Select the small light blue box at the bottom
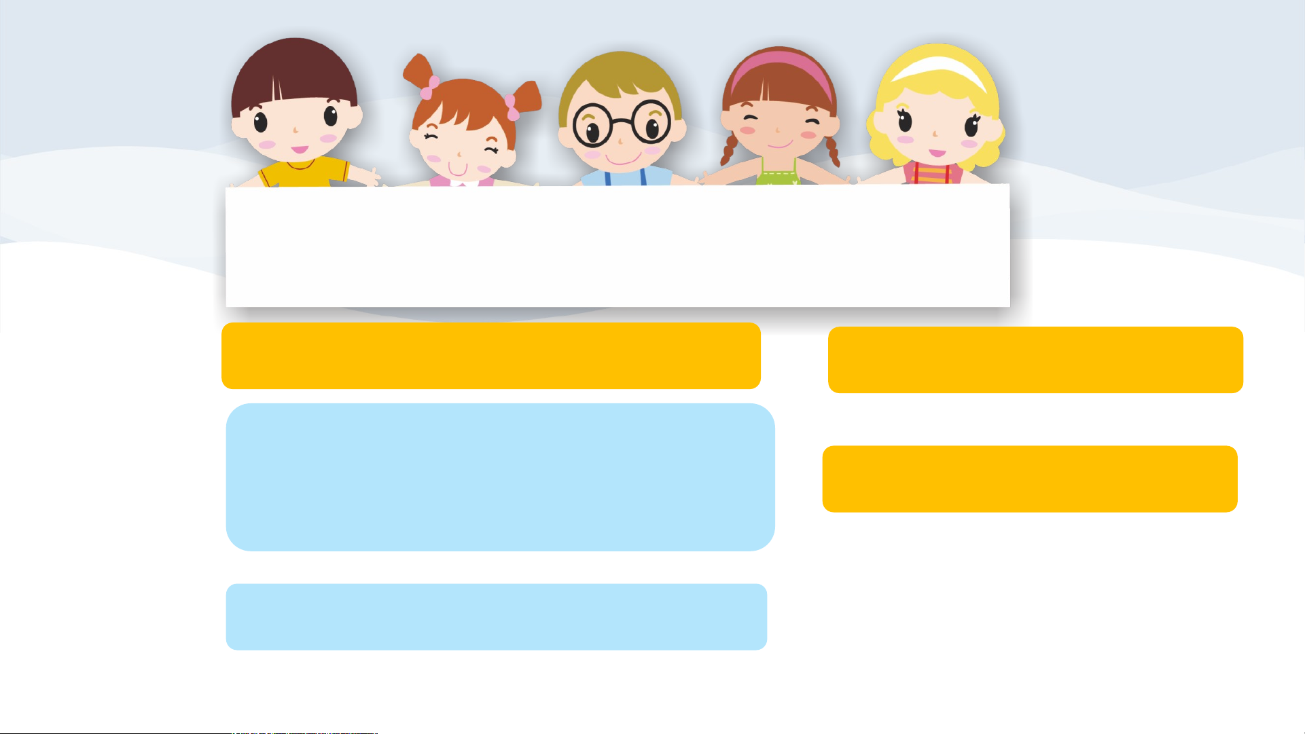Image resolution: width=1305 pixels, height=734 pixels. (x=497, y=617)
